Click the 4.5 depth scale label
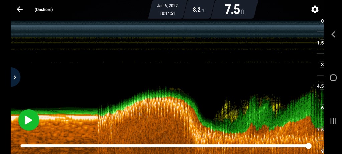 (320, 86)
